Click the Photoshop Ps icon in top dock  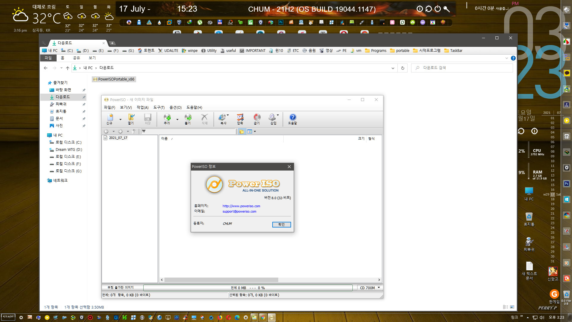pos(281,22)
